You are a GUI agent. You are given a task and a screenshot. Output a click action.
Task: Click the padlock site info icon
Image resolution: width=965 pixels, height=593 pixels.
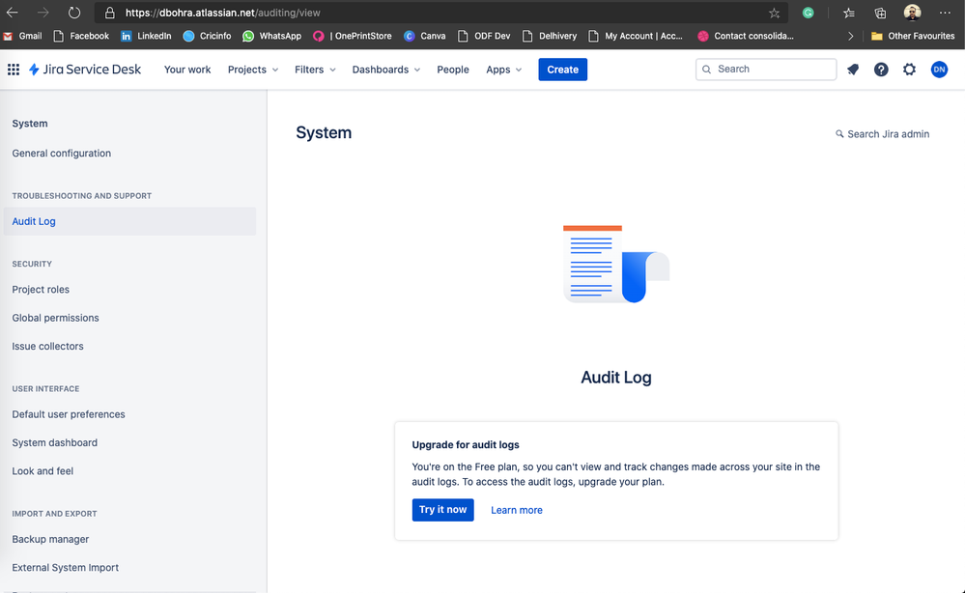[x=110, y=13]
